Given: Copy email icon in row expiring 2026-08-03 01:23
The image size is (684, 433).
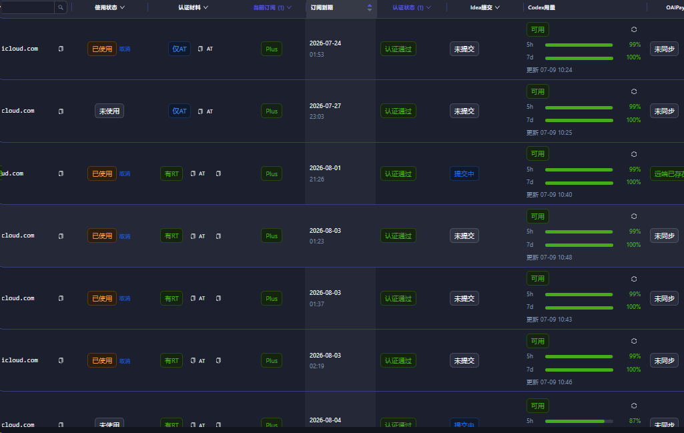Looking at the screenshot, I should [x=61, y=236].
